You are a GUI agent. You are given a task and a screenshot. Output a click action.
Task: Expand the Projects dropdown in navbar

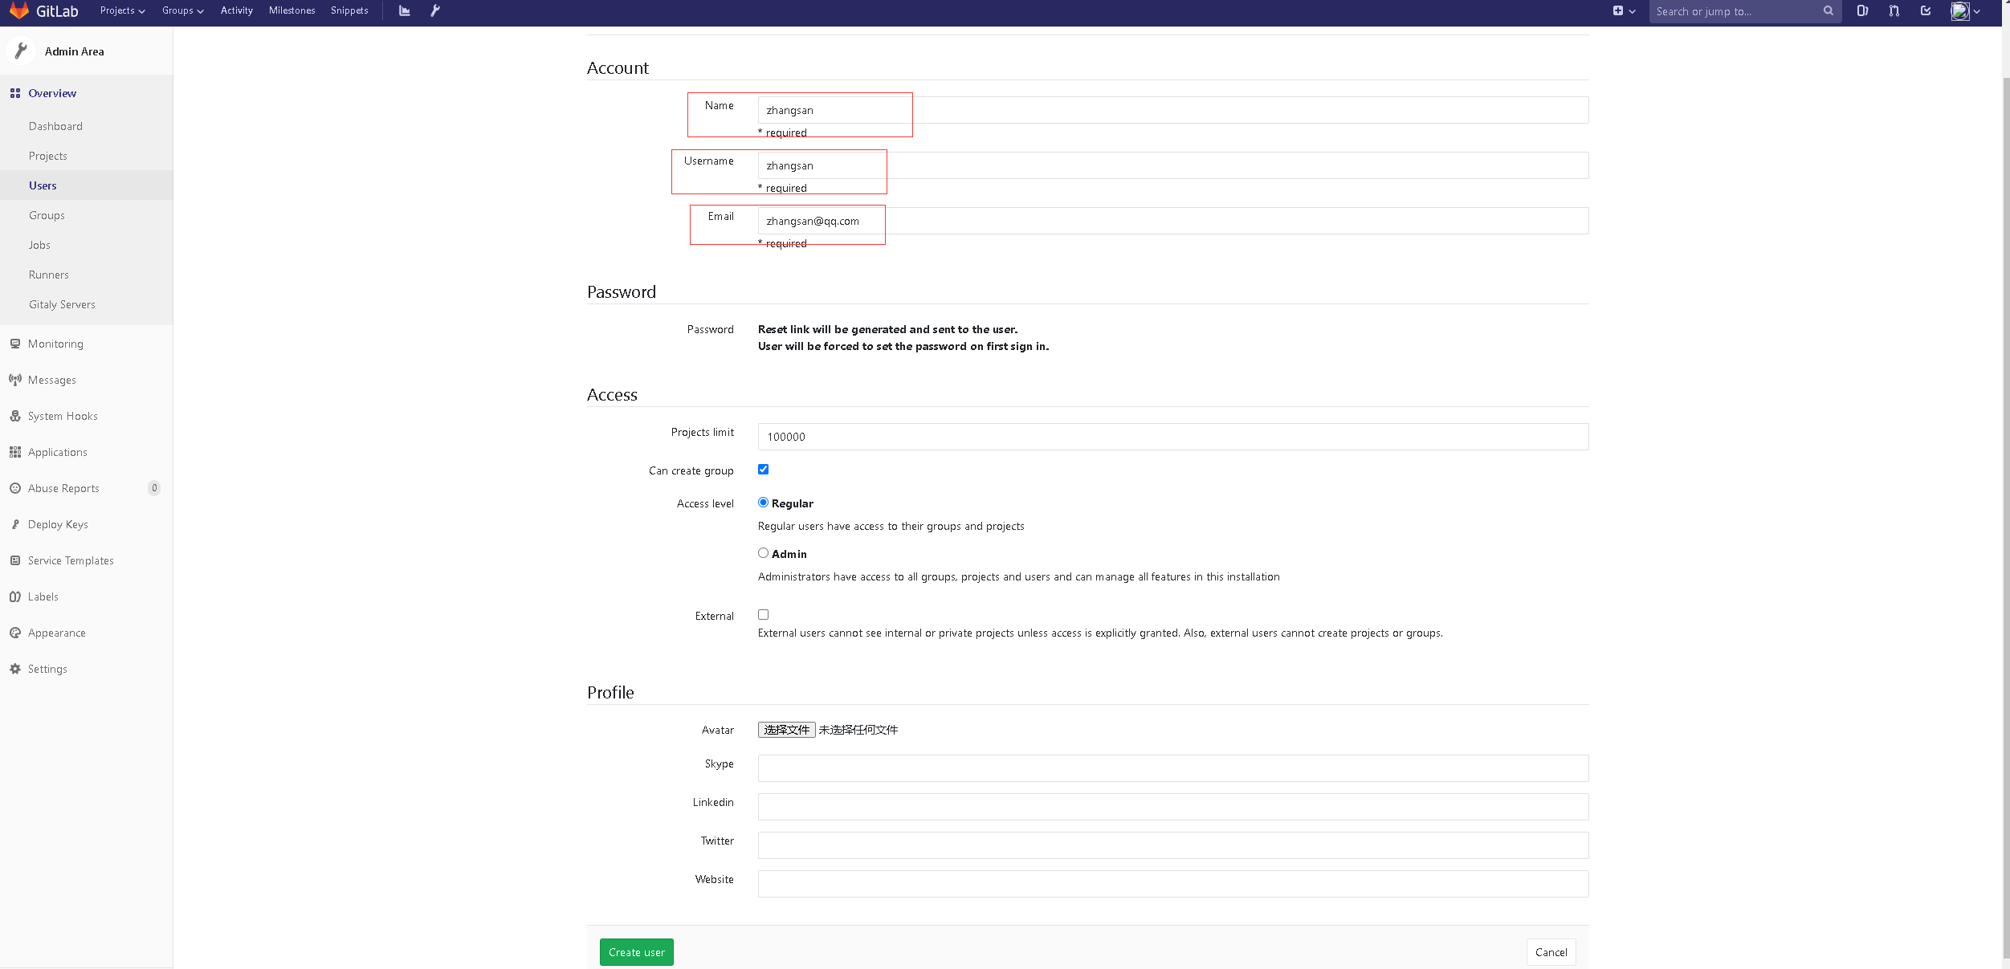pyautogui.click(x=122, y=10)
